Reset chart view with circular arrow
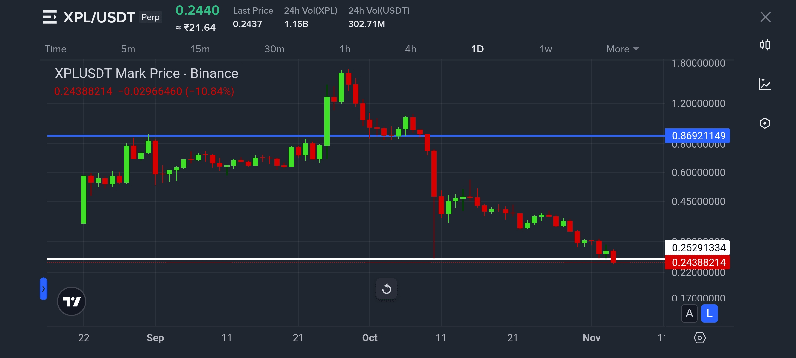This screenshot has height=358, width=796. 386,289
